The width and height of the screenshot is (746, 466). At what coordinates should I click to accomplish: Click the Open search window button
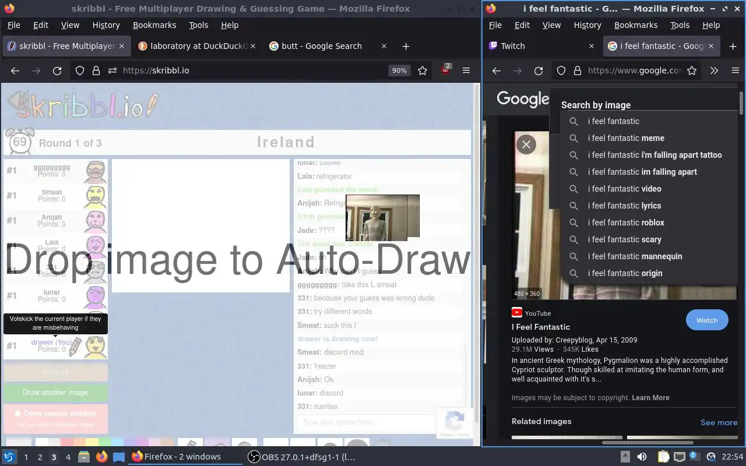point(55,419)
